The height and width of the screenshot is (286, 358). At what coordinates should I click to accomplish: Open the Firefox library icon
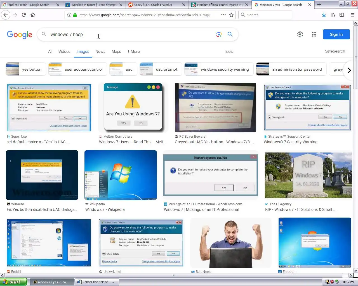tap(333, 15)
